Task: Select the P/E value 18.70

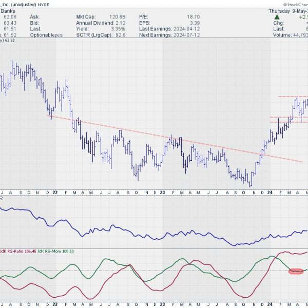Action: tap(194, 17)
